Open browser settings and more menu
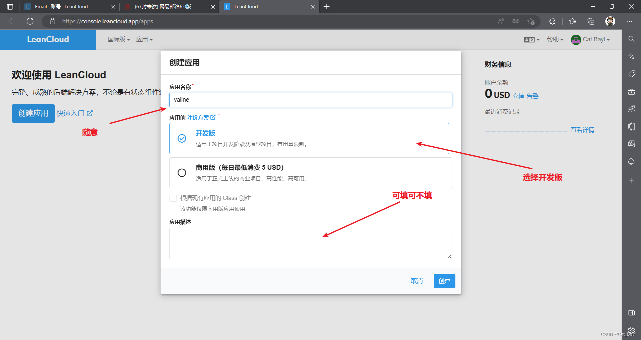Image resolution: width=641 pixels, height=340 pixels. [x=629, y=21]
